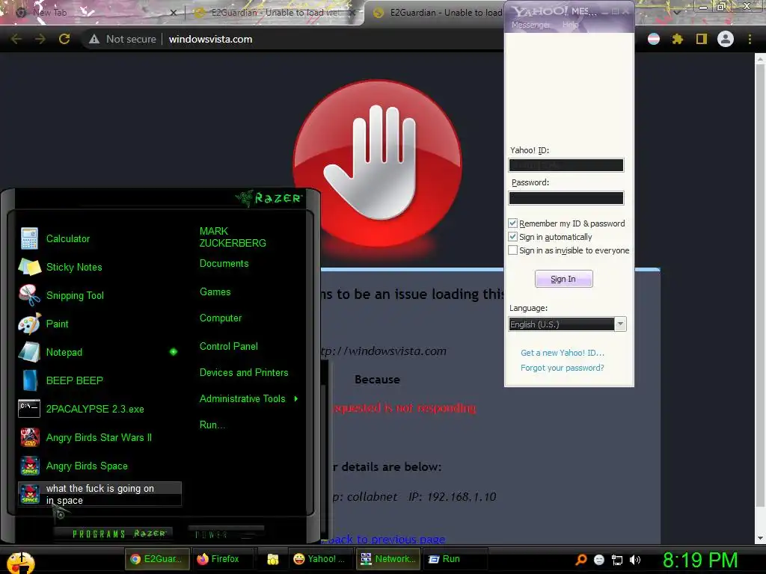766x574 pixels.
Task: Select Run... in the start menu
Action: tap(212, 425)
